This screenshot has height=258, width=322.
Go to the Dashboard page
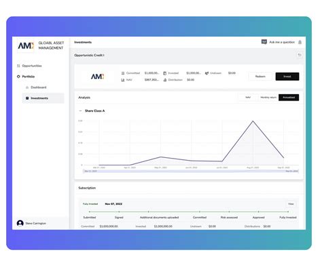click(39, 87)
